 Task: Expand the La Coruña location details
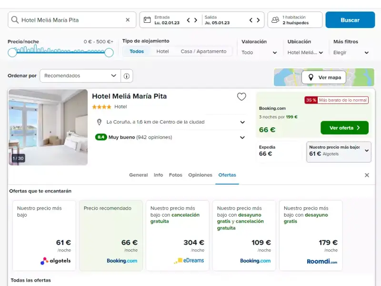[x=242, y=122]
